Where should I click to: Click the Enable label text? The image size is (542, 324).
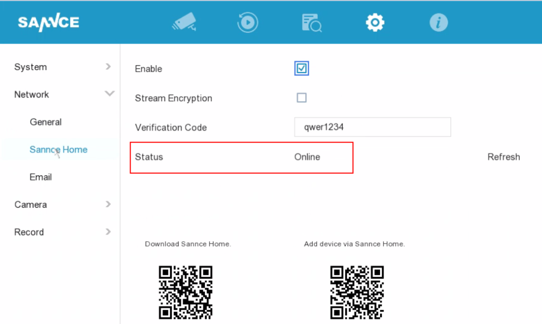coord(148,69)
